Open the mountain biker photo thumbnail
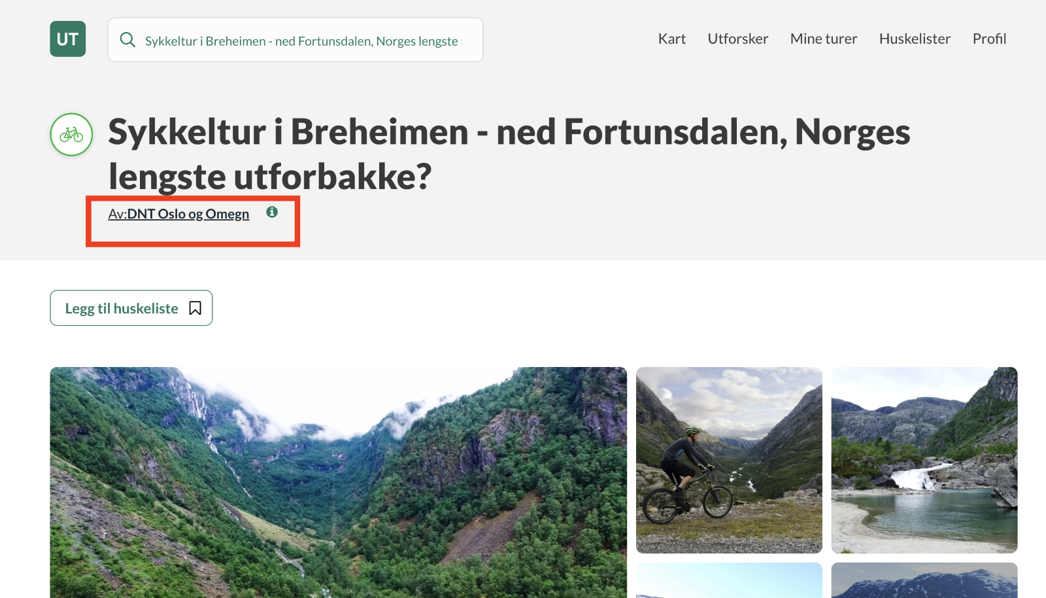This screenshot has height=598, width=1046. 729,460
